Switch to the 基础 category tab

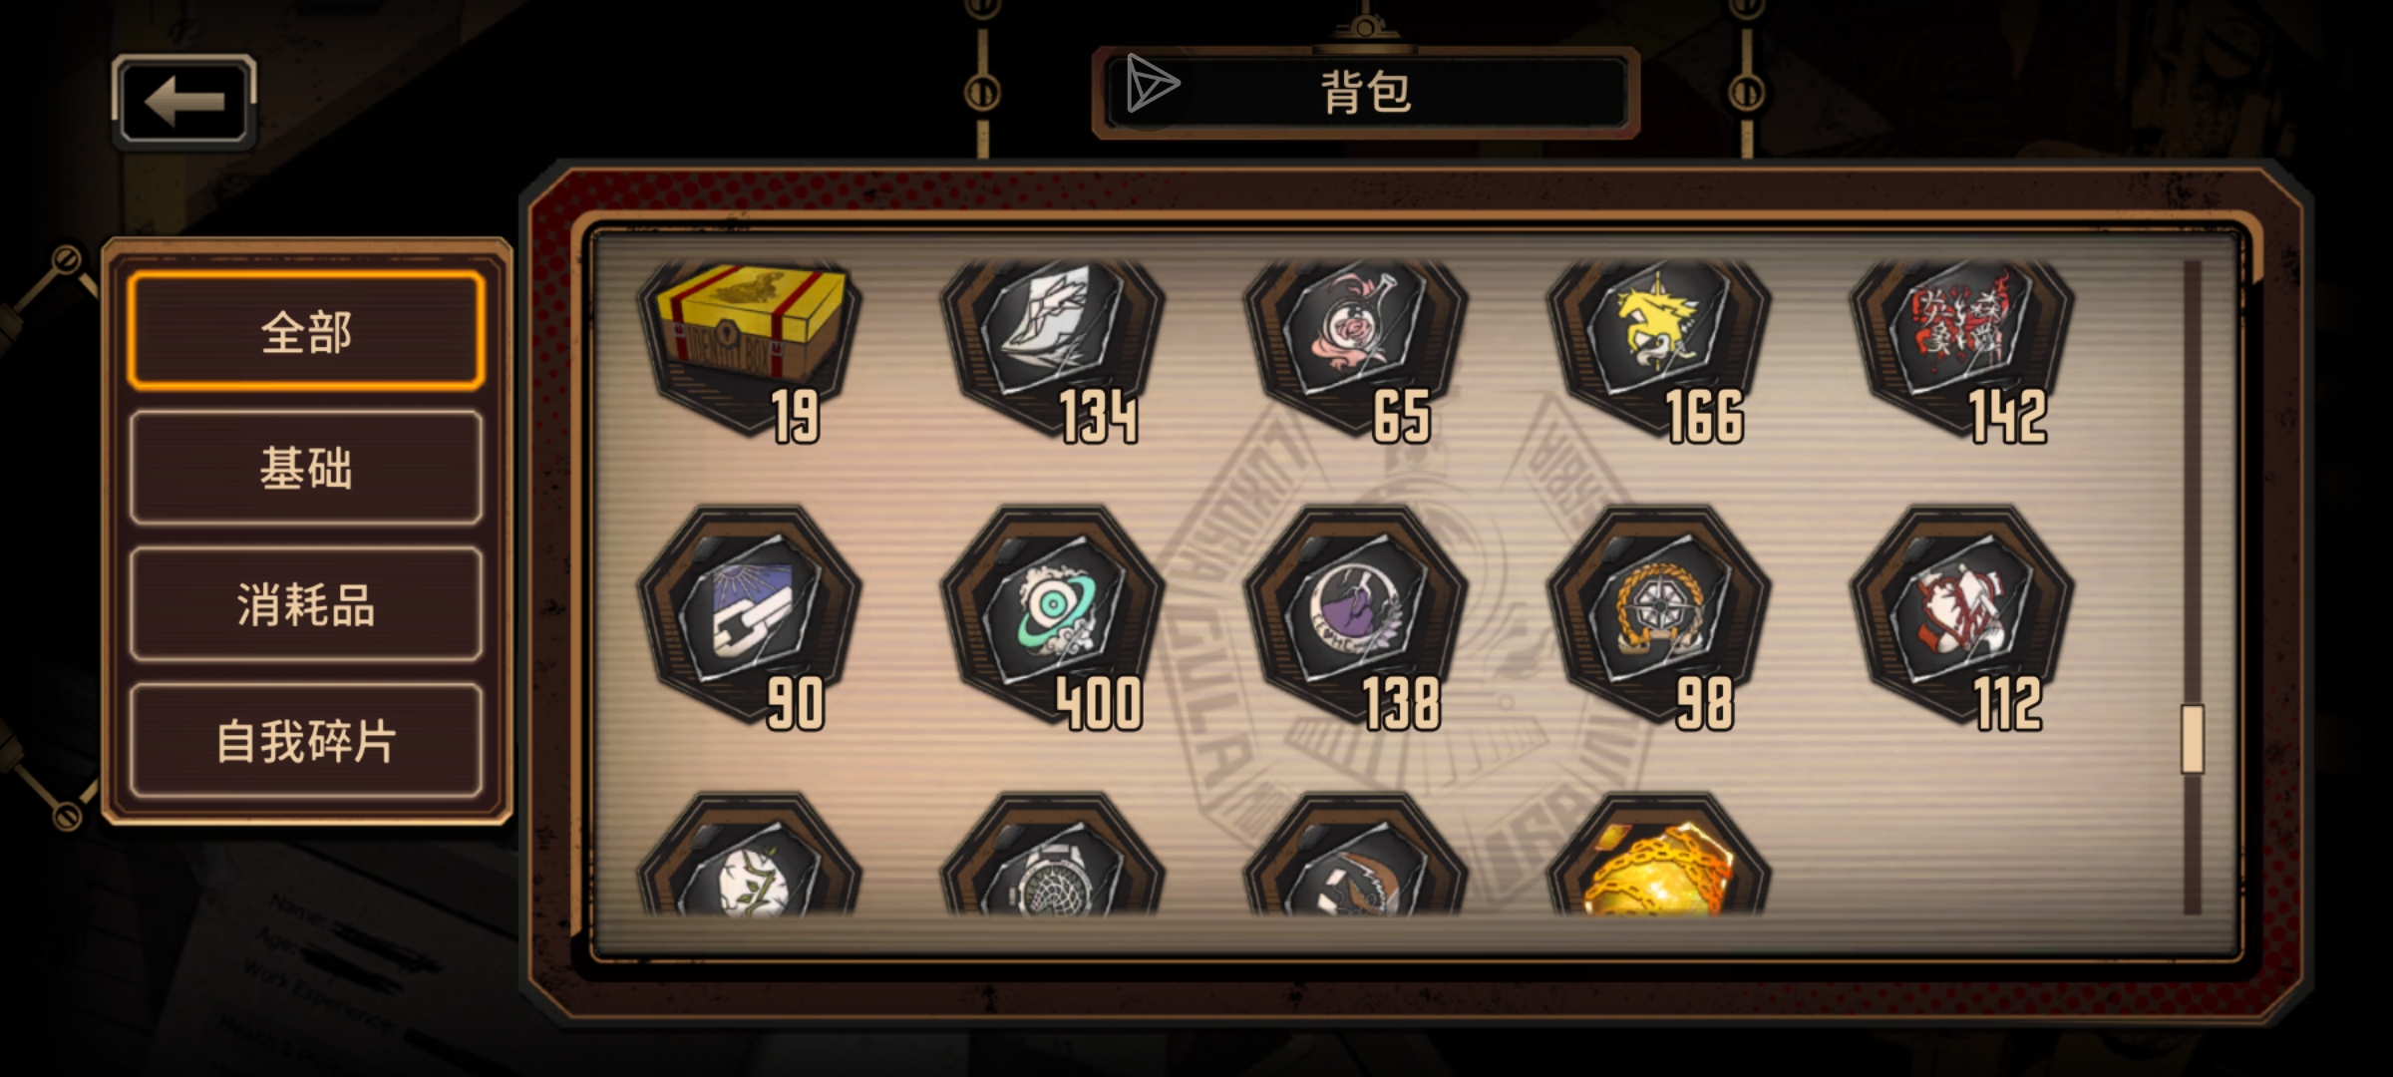tap(306, 468)
